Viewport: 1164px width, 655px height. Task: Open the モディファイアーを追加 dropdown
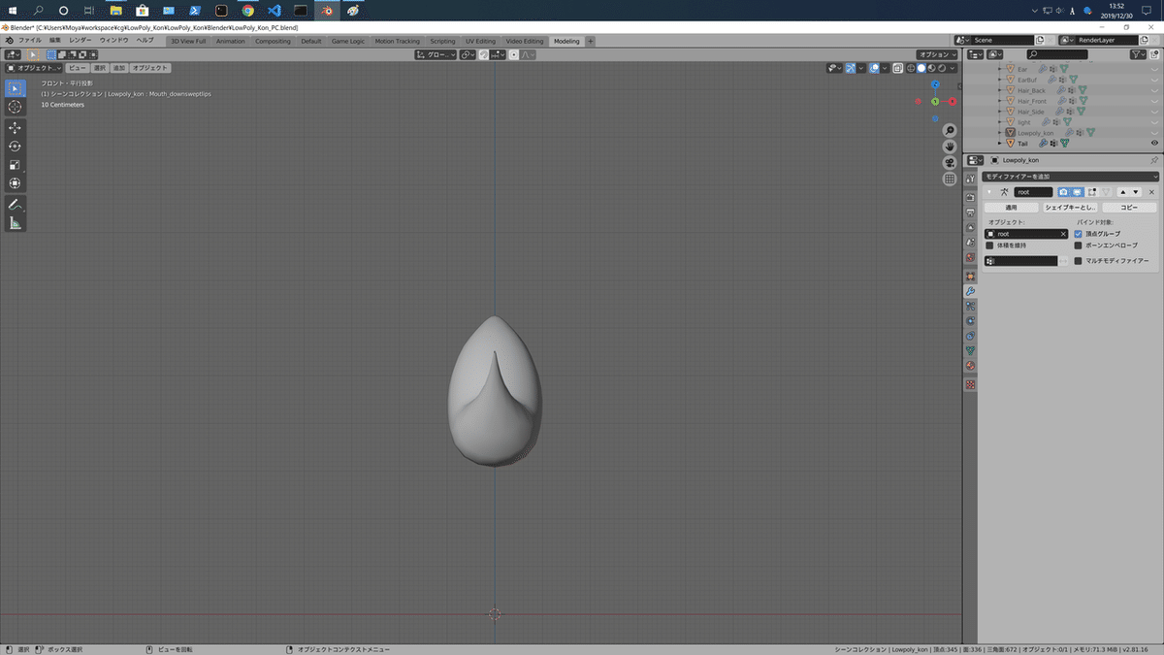1070,177
